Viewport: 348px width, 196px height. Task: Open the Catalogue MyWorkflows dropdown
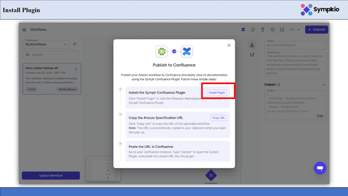(x=46, y=44)
